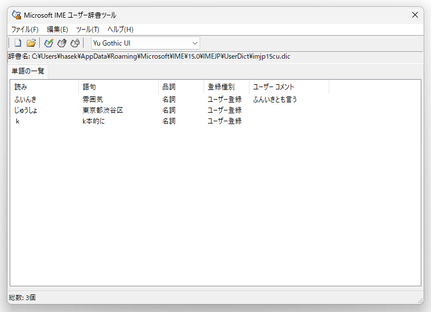Click the 総数: 3個 status text
Screen dimensions: 431x312
[x=22, y=297]
